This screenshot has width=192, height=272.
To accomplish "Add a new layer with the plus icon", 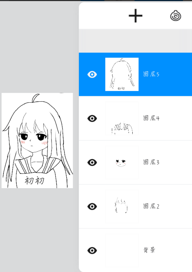I will click(135, 16).
